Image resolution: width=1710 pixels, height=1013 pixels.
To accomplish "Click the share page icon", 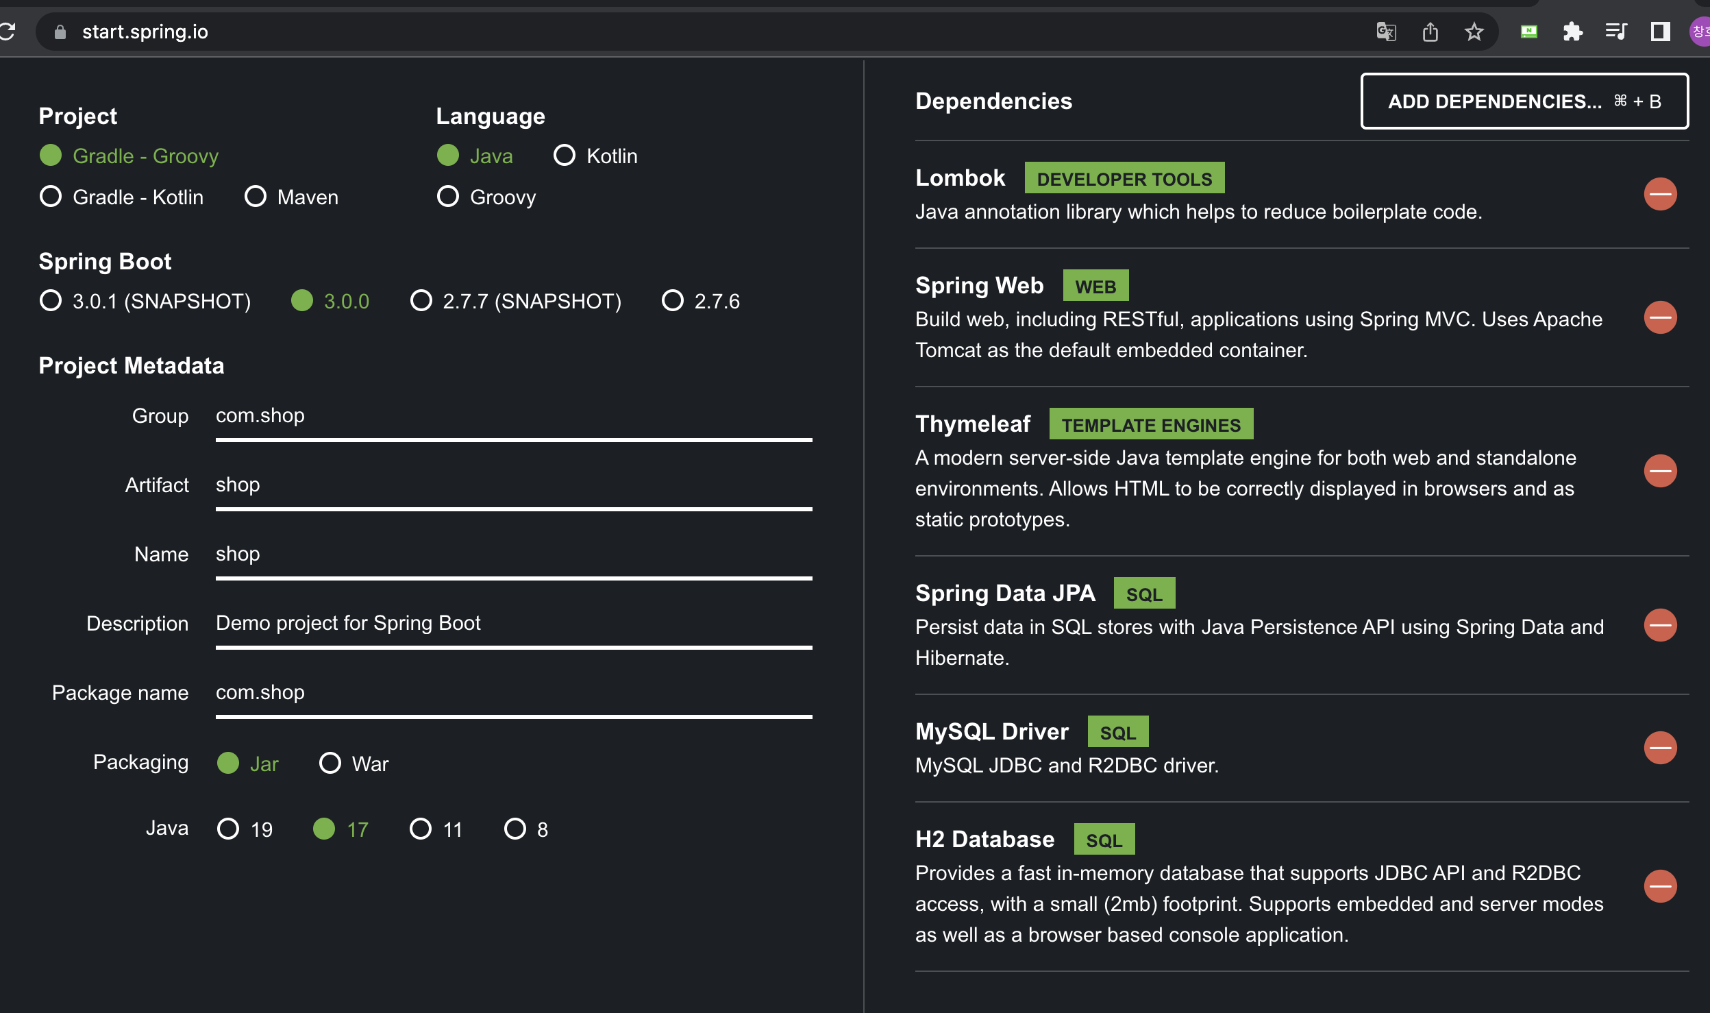I will coord(1430,32).
